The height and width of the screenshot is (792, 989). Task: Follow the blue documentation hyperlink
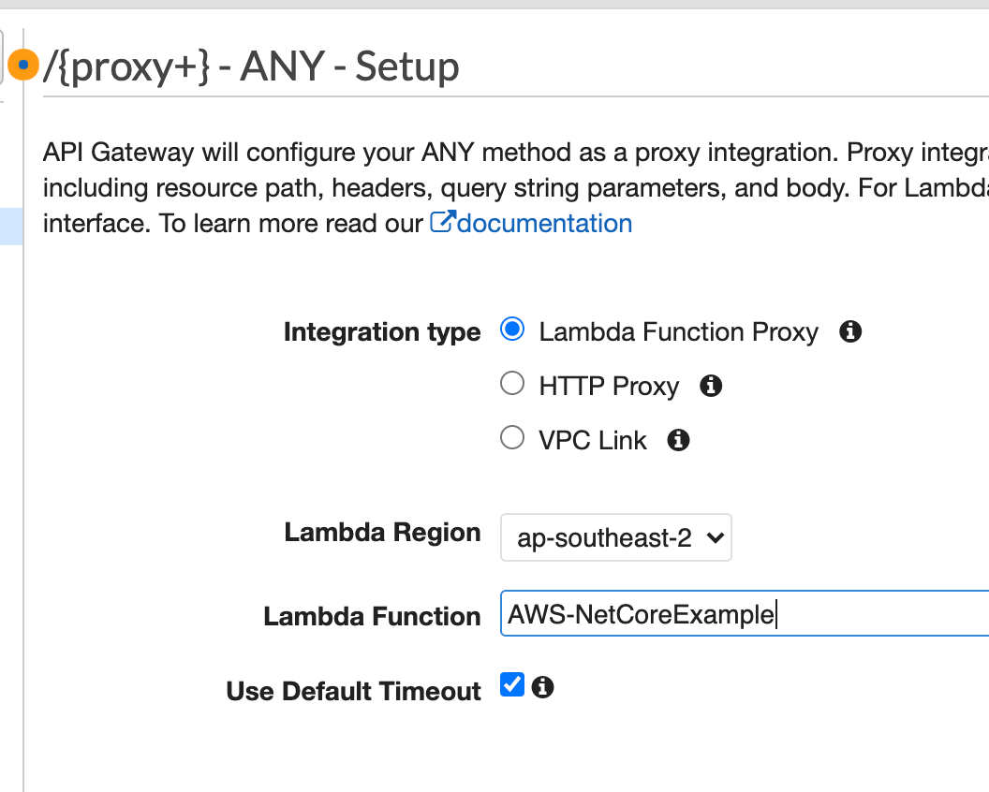[x=541, y=223]
